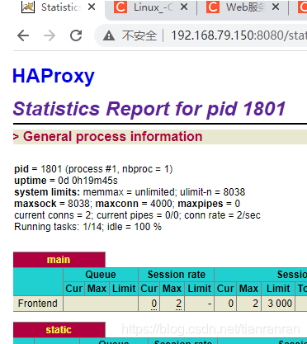Select the Session rate Max value 2
307x344 pixels.
[178, 304]
